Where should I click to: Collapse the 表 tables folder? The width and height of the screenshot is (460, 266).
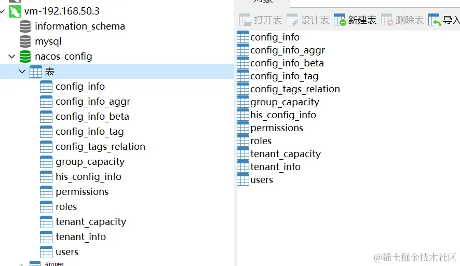point(22,71)
